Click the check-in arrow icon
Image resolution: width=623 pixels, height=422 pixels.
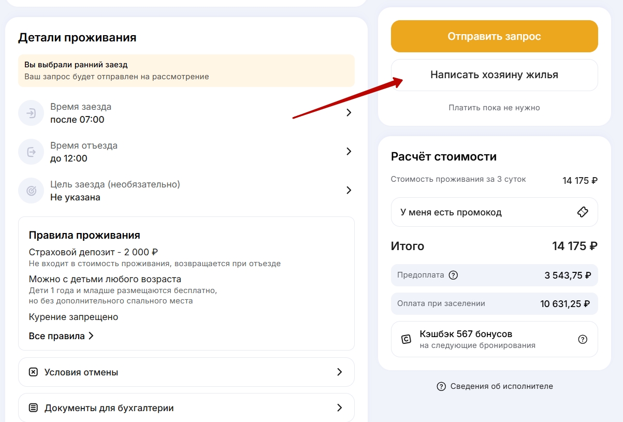coord(31,113)
